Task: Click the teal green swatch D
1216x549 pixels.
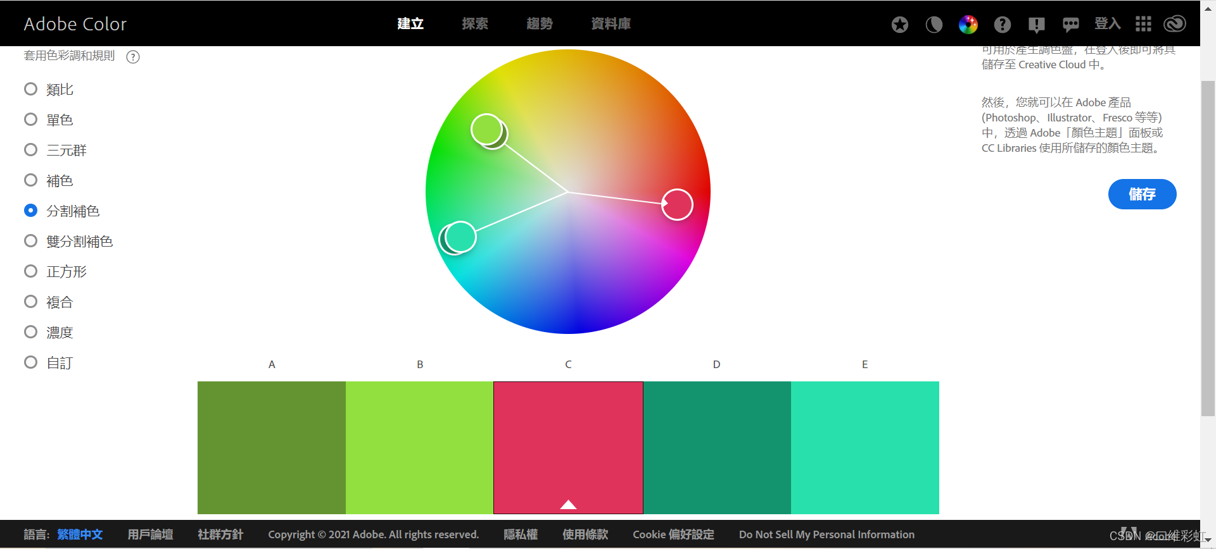Action: point(717,448)
